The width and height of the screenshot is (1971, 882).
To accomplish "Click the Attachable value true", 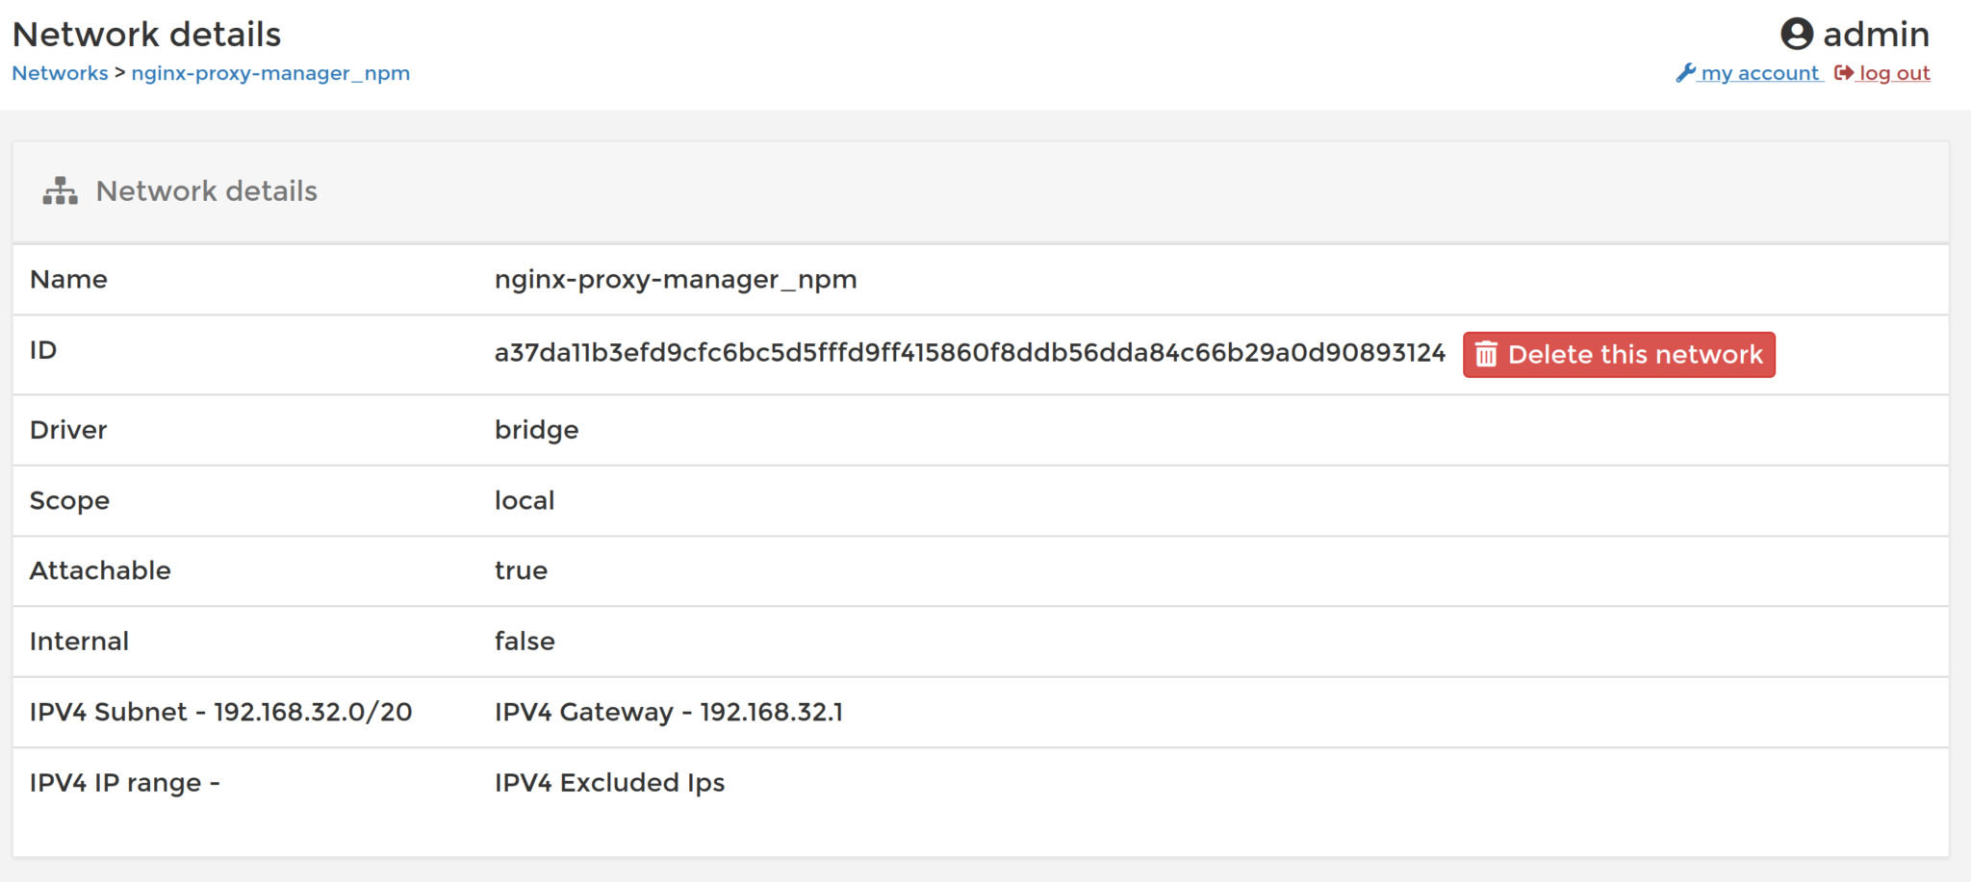I will coord(521,570).
